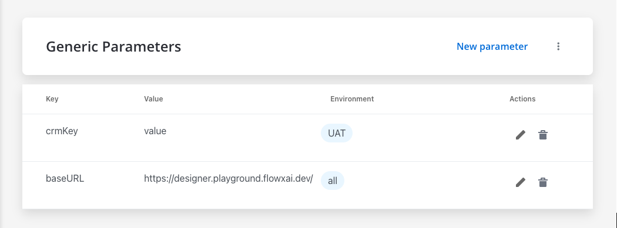
Task: Select the 'all' environment chip
Action: click(x=333, y=181)
